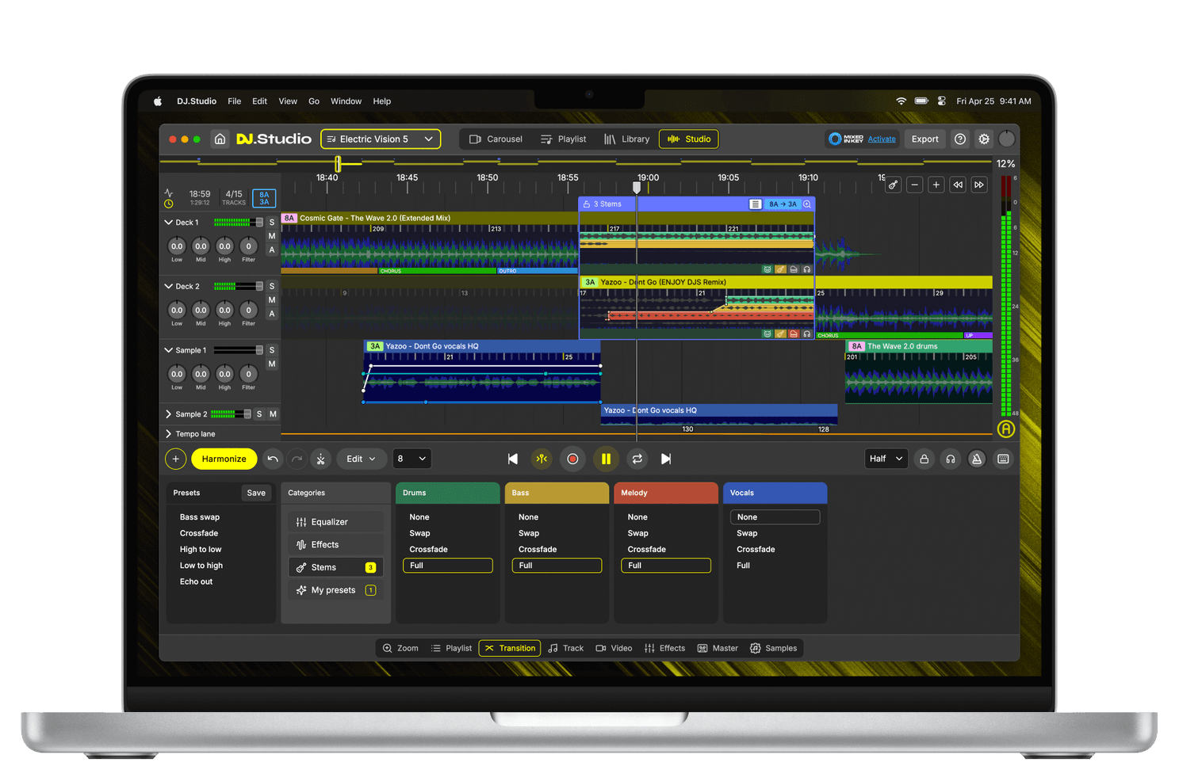Unlock the 3 Stems transition padlock

(x=587, y=204)
